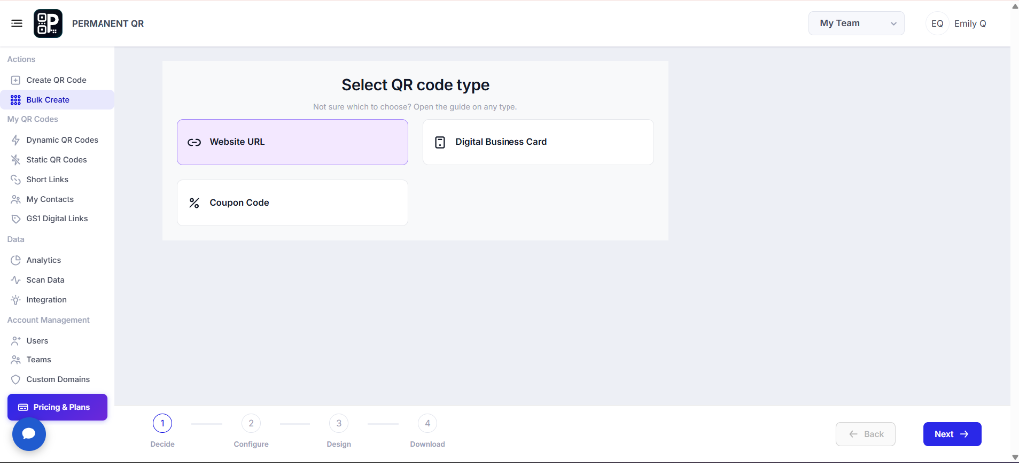Click the 'My QR Codes' section label
Viewport: 1019px width, 463px height.
point(33,119)
